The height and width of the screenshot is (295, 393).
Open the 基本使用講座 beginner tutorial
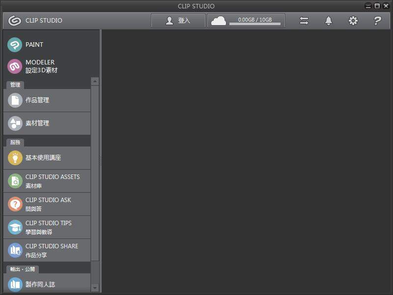(44, 158)
